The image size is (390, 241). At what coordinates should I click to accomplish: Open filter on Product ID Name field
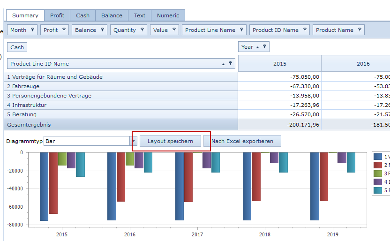tap(305, 30)
